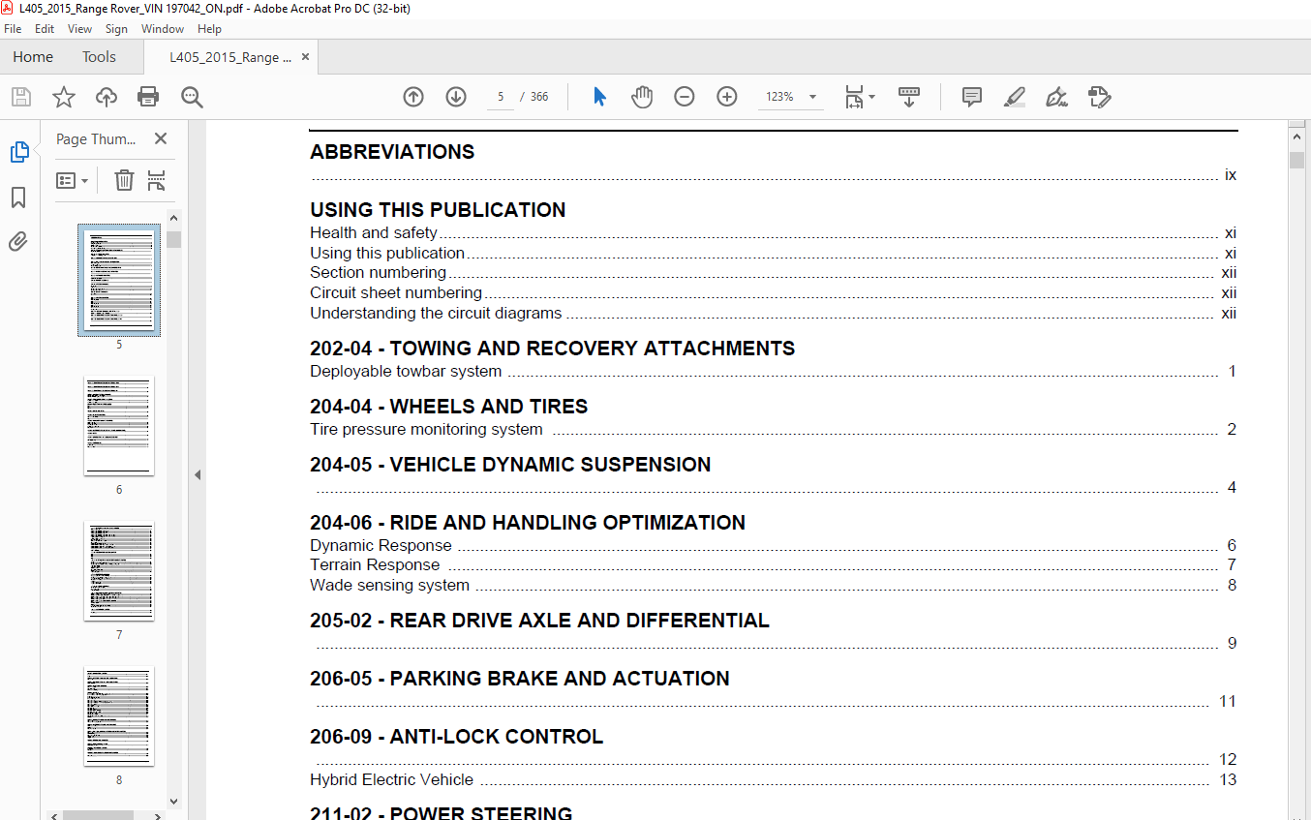Zoom out with the minus icon
Screen dimensions: 1311x820
685,97
